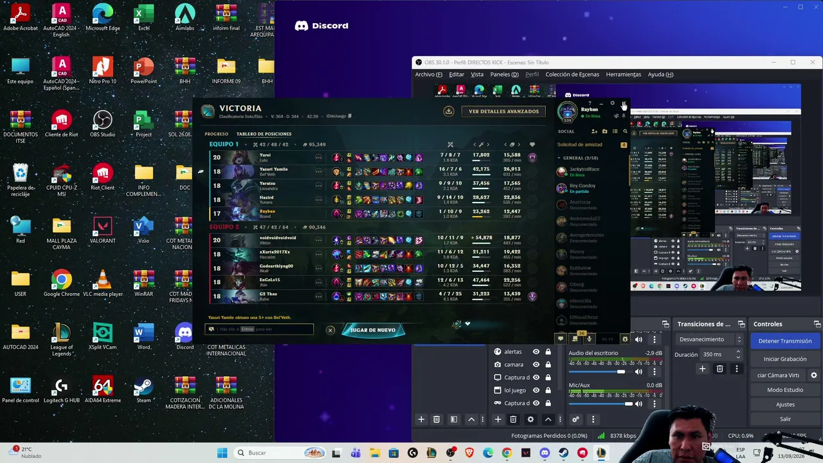This screenshot has width=823, height=463.
Task: Open Desktop audio options three-dot menu
Action: coord(655,372)
